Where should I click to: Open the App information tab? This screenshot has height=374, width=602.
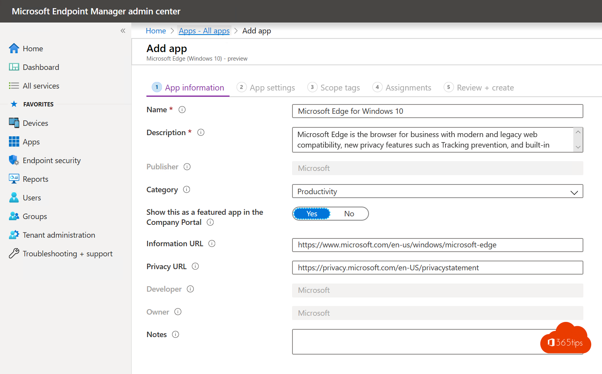(188, 87)
